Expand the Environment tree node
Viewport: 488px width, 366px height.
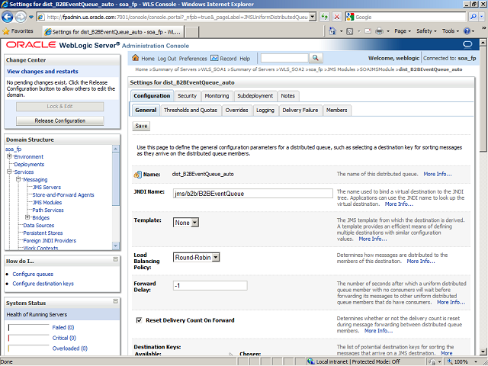9,156
